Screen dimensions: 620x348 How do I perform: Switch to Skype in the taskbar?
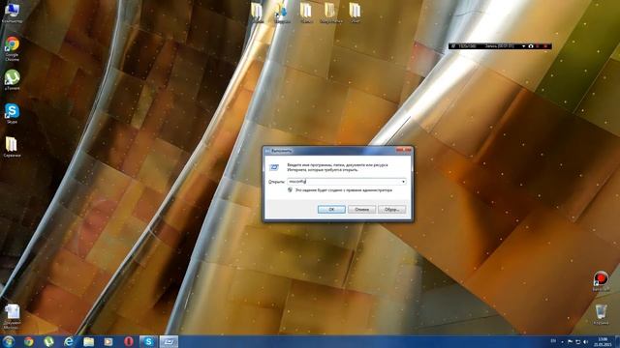click(148, 341)
